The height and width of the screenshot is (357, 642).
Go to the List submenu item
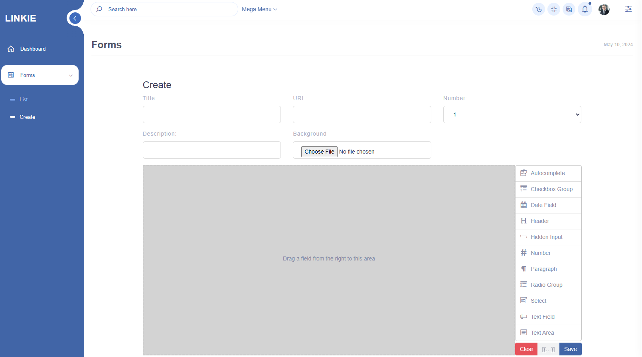tap(24, 99)
